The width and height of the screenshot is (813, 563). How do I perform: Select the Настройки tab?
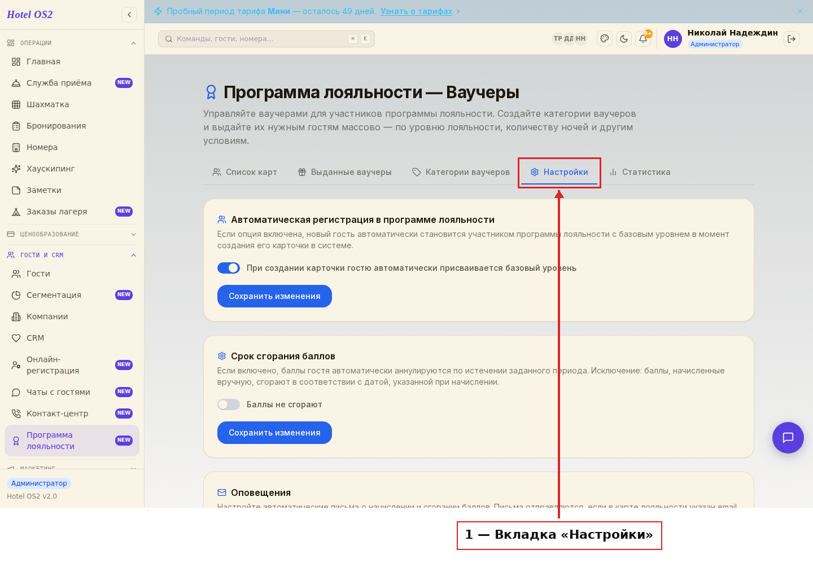(559, 172)
